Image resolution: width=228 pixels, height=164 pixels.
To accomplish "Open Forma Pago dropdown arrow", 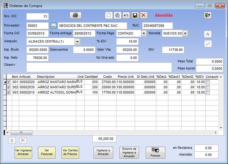I will tap(144, 33).
